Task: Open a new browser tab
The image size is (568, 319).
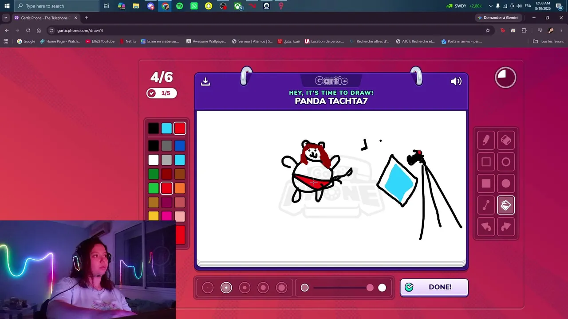Action: pos(86,18)
